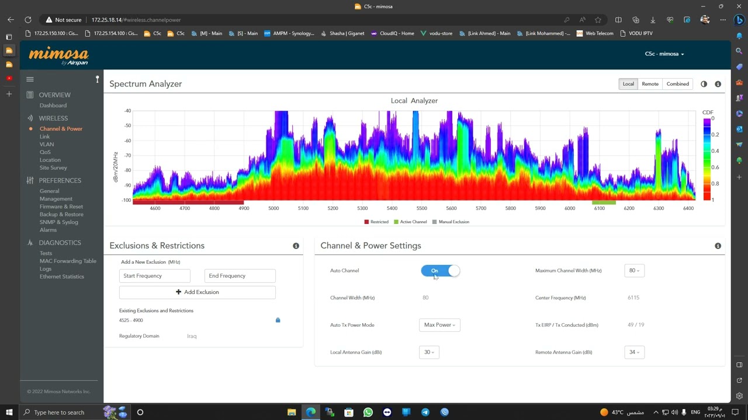This screenshot has height=420, width=748.
Task: Open File Explorer from taskbar
Action: 292,412
